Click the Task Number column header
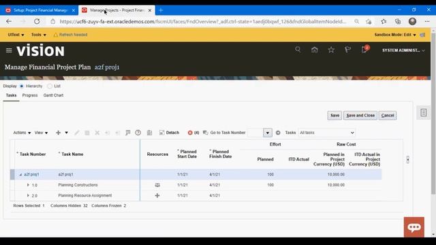 [x=33, y=154]
